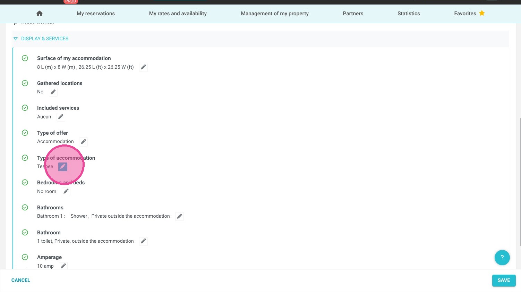521x292 pixels.
Task: Open Management of my property menu
Action: coord(275,14)
